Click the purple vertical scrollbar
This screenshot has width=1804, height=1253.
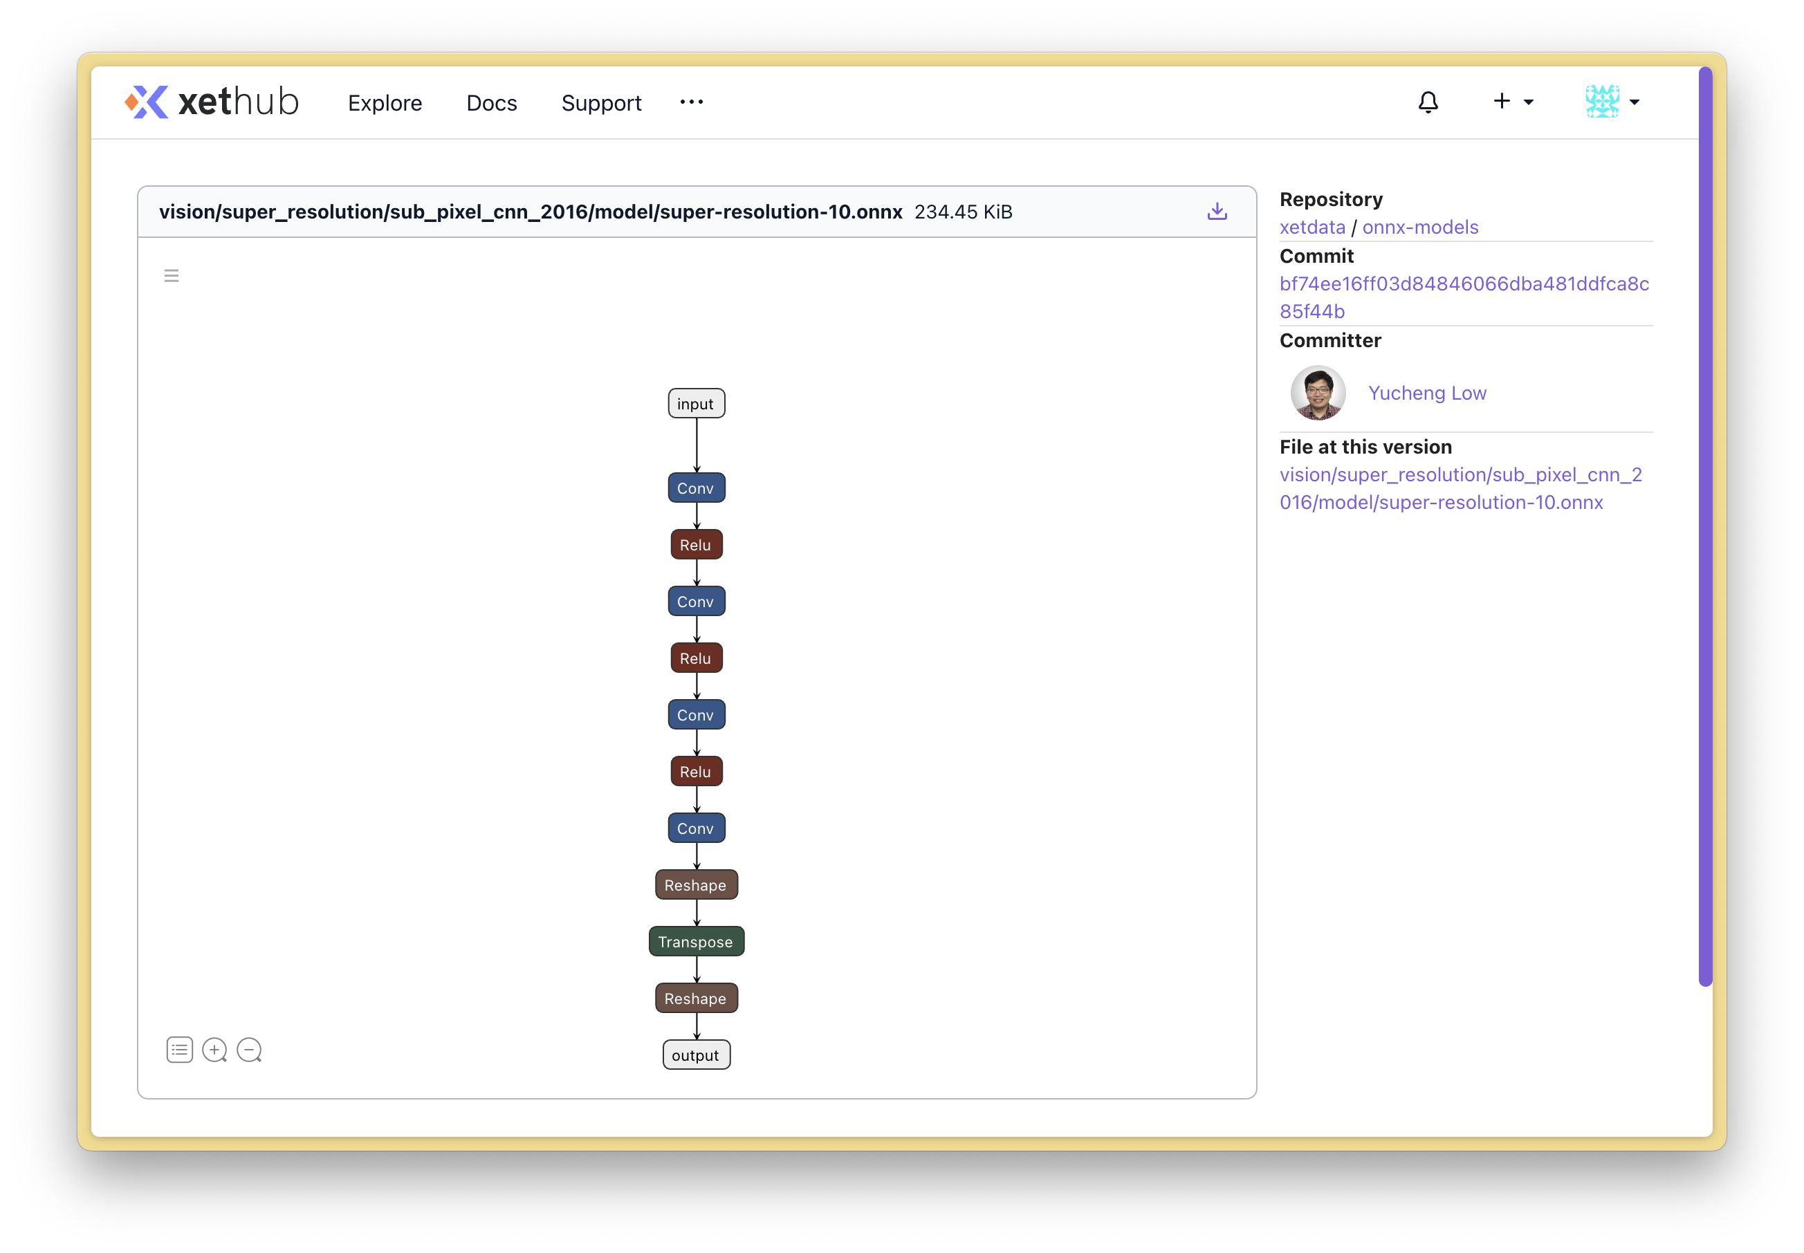1704,526
